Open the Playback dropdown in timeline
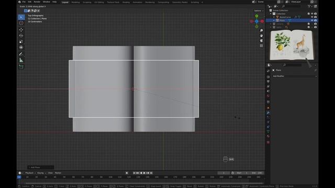 pos(30,173)
